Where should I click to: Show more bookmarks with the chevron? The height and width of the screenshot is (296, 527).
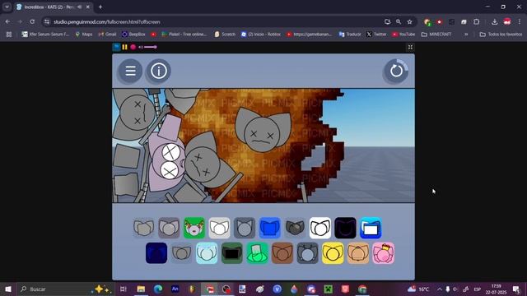tap(466, 35)
